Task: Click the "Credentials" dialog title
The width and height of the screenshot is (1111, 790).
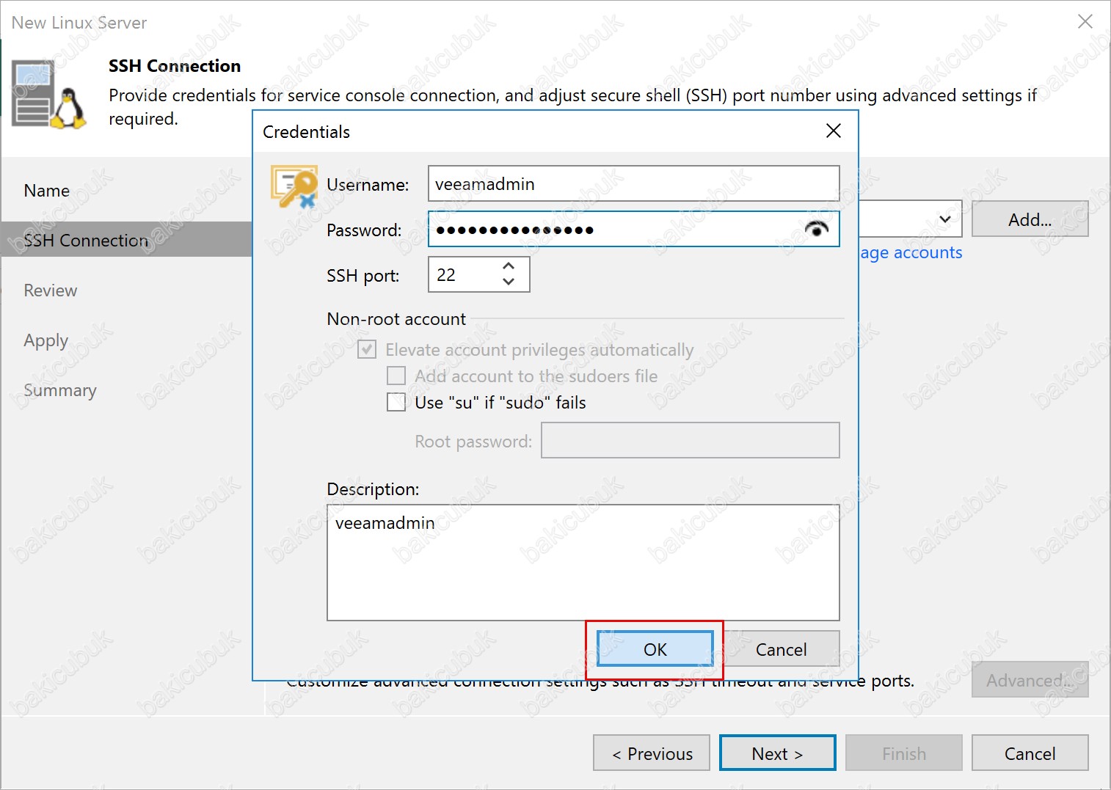Action: [306, 132]
